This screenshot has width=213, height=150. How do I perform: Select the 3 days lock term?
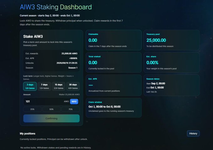pyautogui.click(x=30, y=86)
